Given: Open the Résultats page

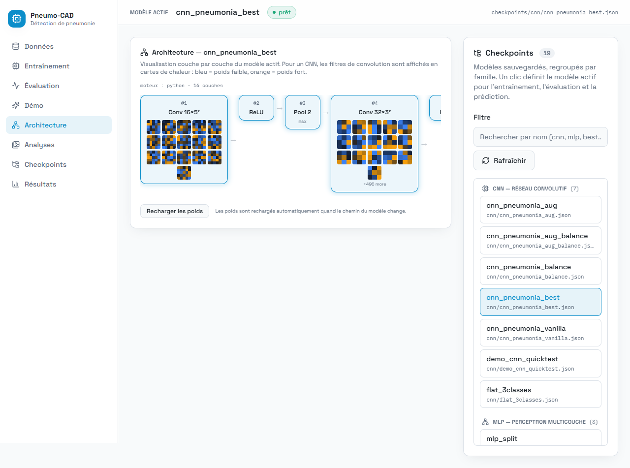Looking at the screenshot, I should 59,184.
